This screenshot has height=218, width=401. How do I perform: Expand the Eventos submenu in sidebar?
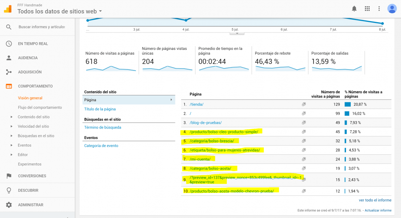(11, 145)
